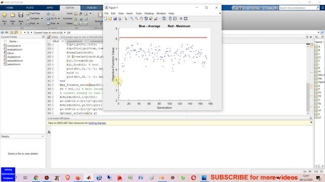Open Opera from the Windows taskbar
The height and width of the screenshot is (182, 325).
coord(193,177)
